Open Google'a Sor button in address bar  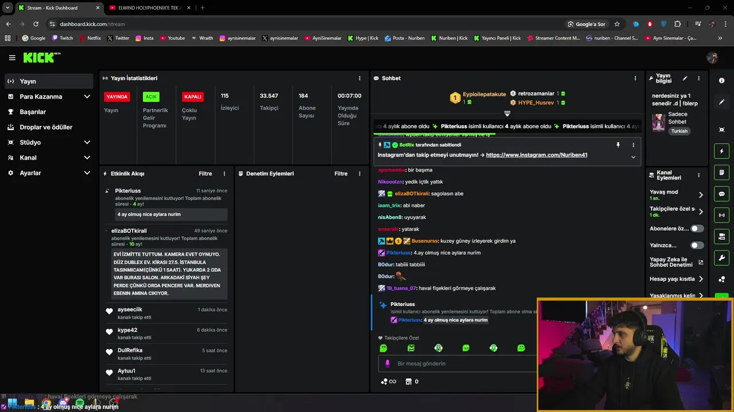[x=587, y=24]
